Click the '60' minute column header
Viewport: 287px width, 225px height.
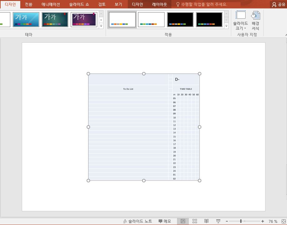[197, 95]
